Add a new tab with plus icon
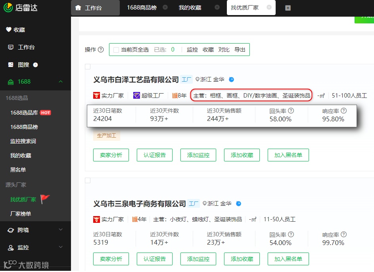 coord(288,8)
